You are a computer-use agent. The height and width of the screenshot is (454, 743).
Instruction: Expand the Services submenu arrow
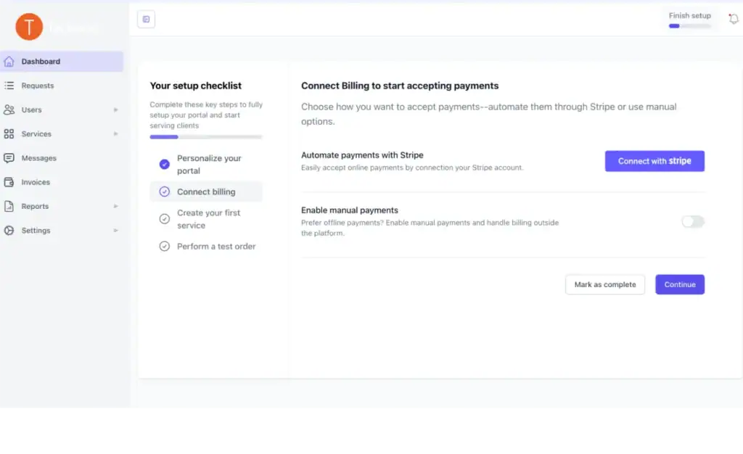(116, 134)
